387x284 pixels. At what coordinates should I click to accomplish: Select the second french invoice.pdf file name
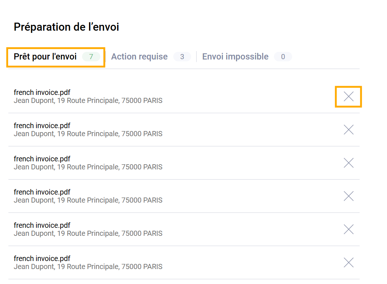(x=42, y=126)
